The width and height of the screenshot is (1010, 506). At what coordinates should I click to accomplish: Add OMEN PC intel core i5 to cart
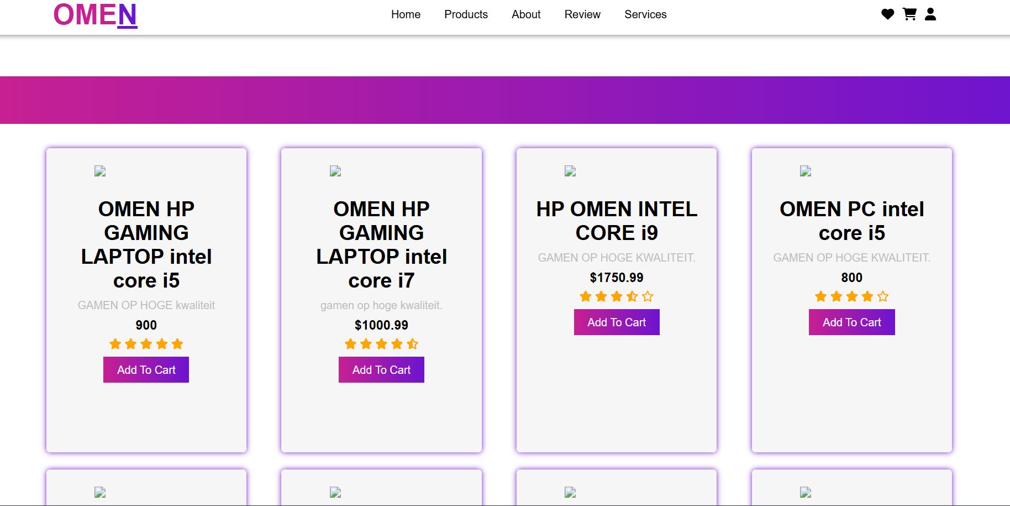(x=851, y=322)
